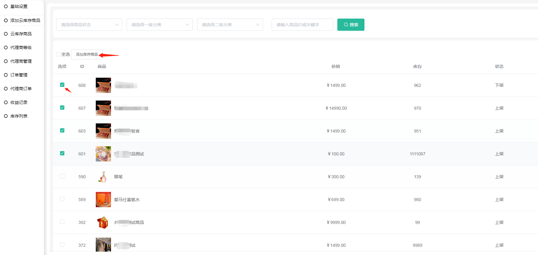Go to 云库存商品 in the sidebar
The height and width of the screenshot is (255, 538).
pyautogui.click(x=21, y=34)
